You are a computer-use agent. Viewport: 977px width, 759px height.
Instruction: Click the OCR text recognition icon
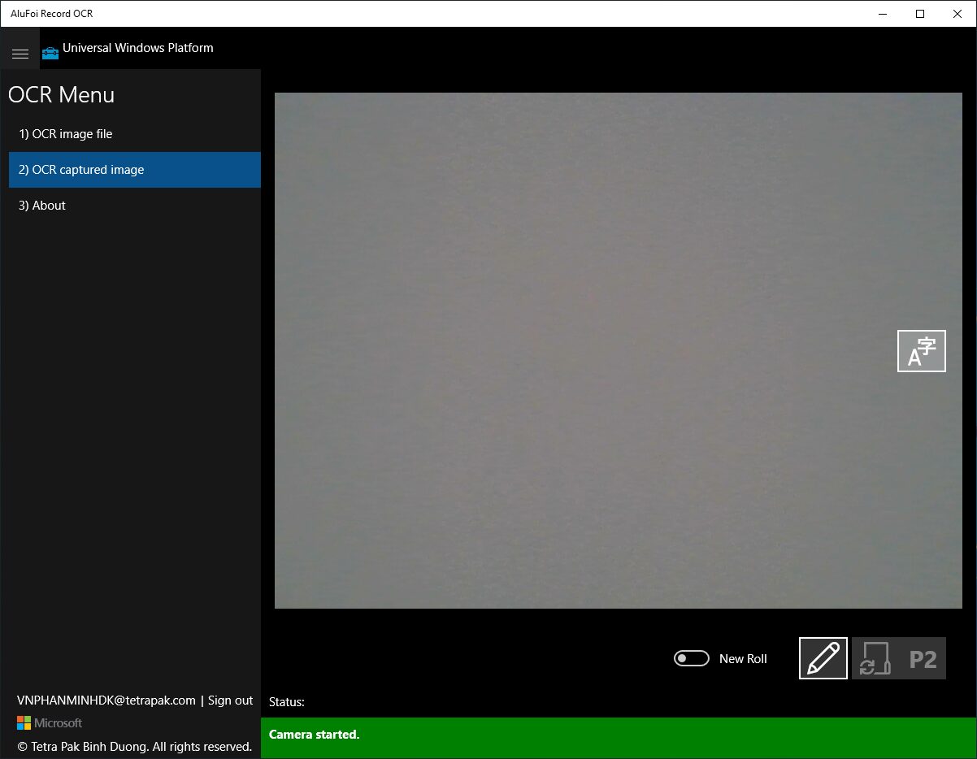pos(922,351)
